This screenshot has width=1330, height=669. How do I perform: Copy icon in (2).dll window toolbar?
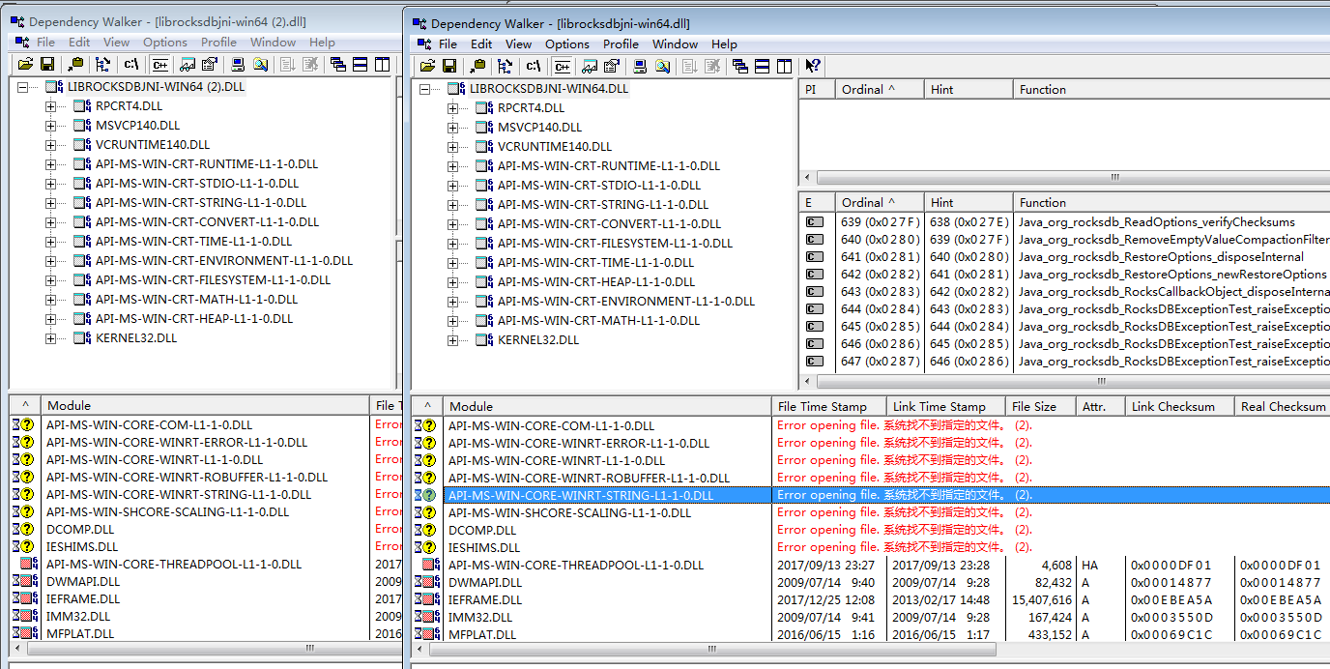coord(74,64)
